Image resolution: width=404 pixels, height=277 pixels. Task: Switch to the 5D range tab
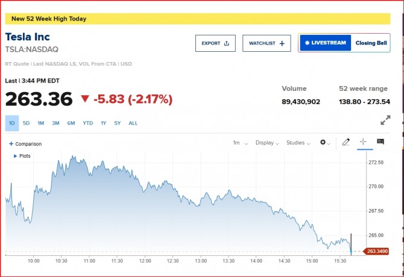[27, 123]
